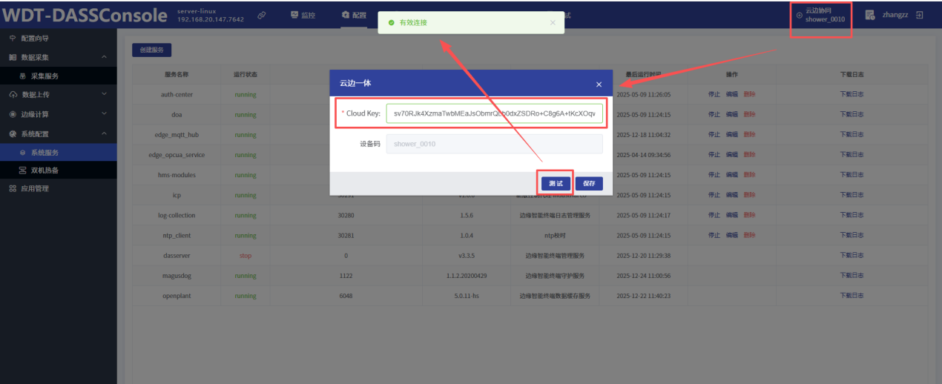Open the log document icon left of zhangzz
The height and width of the screenshot is (384, 942).
pos(870,15)
